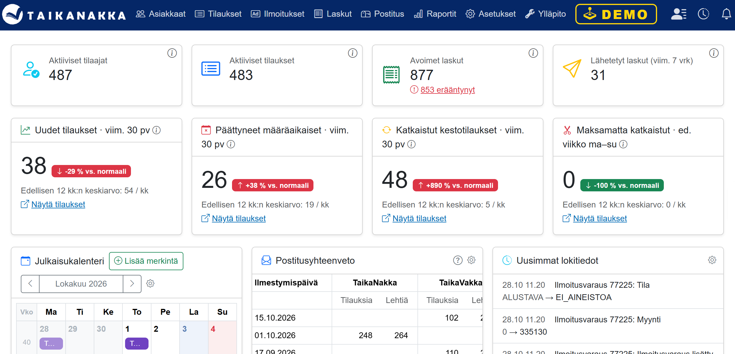Open the Laskut menu
Screen dimensions: 735x354
pos(333,14)
